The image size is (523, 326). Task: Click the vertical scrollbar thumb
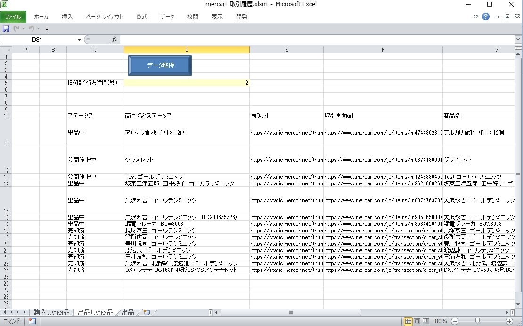tap(518, 175)
